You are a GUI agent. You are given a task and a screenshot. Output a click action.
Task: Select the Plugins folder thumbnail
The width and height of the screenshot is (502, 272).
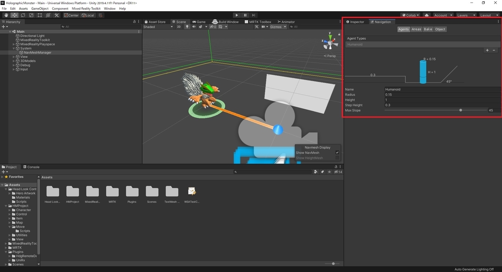point(132,195)
